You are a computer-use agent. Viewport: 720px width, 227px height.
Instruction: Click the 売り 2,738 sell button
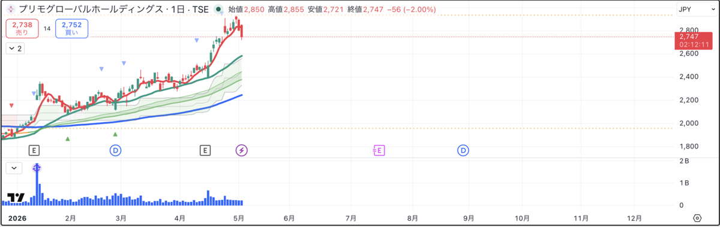click(x=22, y=28)
